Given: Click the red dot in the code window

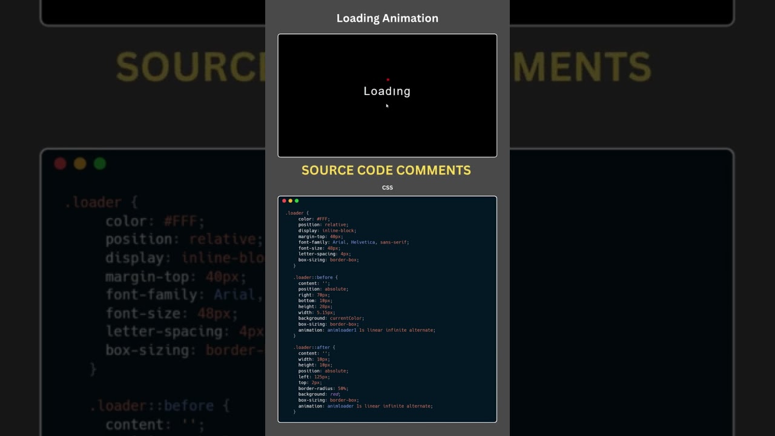Looking at the screenshot, I should 284,200.
